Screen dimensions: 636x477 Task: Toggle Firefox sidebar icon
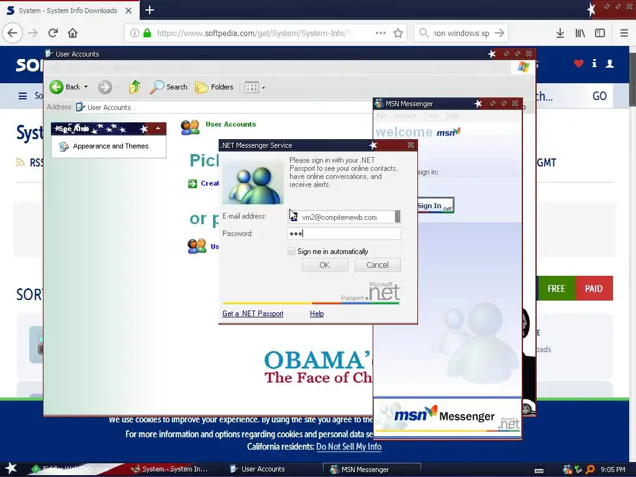pyautogui.click(x=600, y=33)
